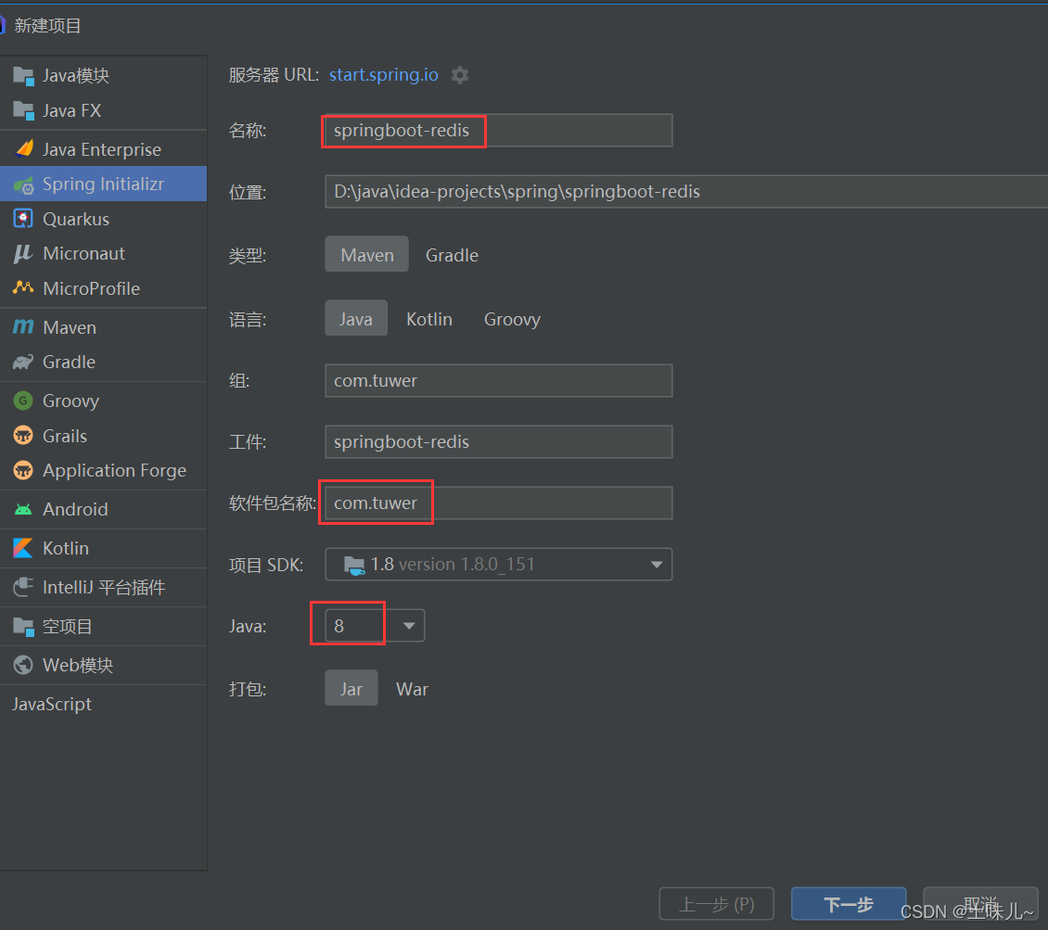
Task: Click the 工件 artifact field
Action: (x=499, y=441)
